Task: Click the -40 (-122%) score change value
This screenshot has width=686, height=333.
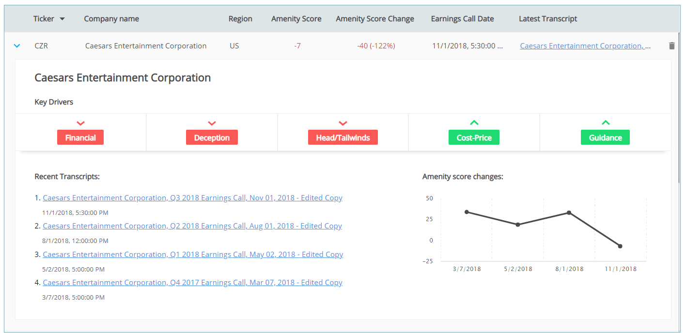Action: coord(376,46)
